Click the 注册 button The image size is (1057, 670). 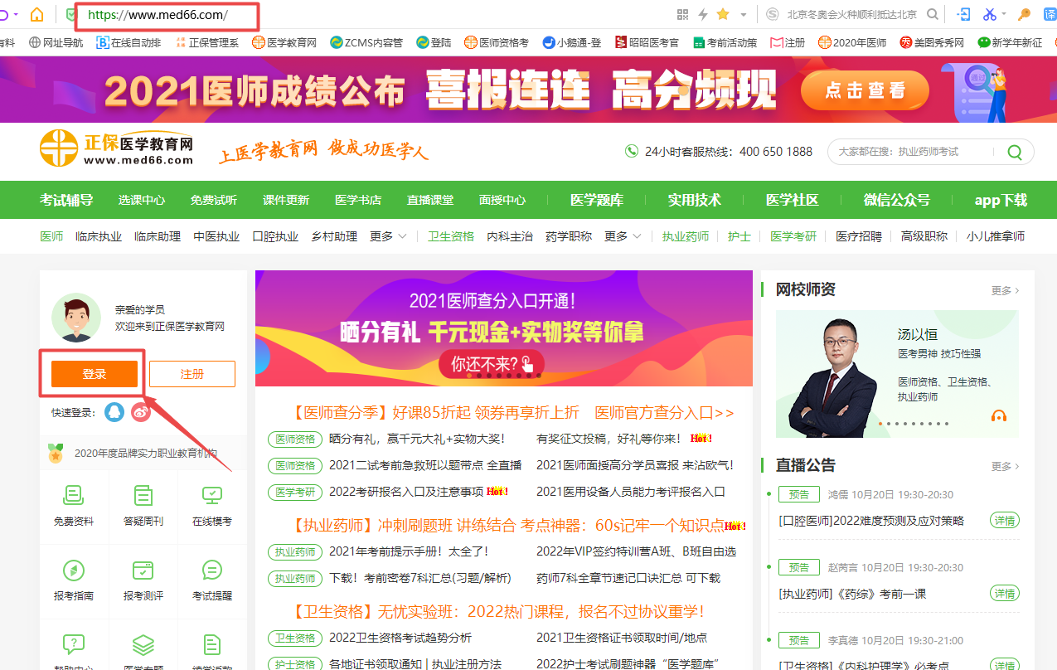pyautogui.click(x=192, y=374)
